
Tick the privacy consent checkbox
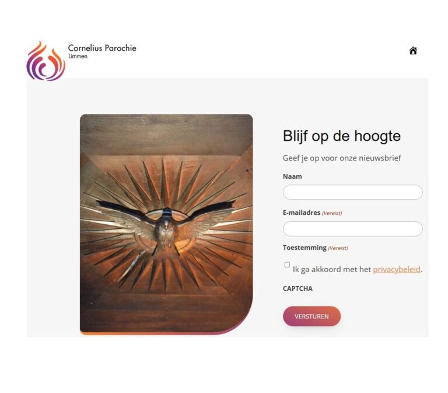coord(287,265)
